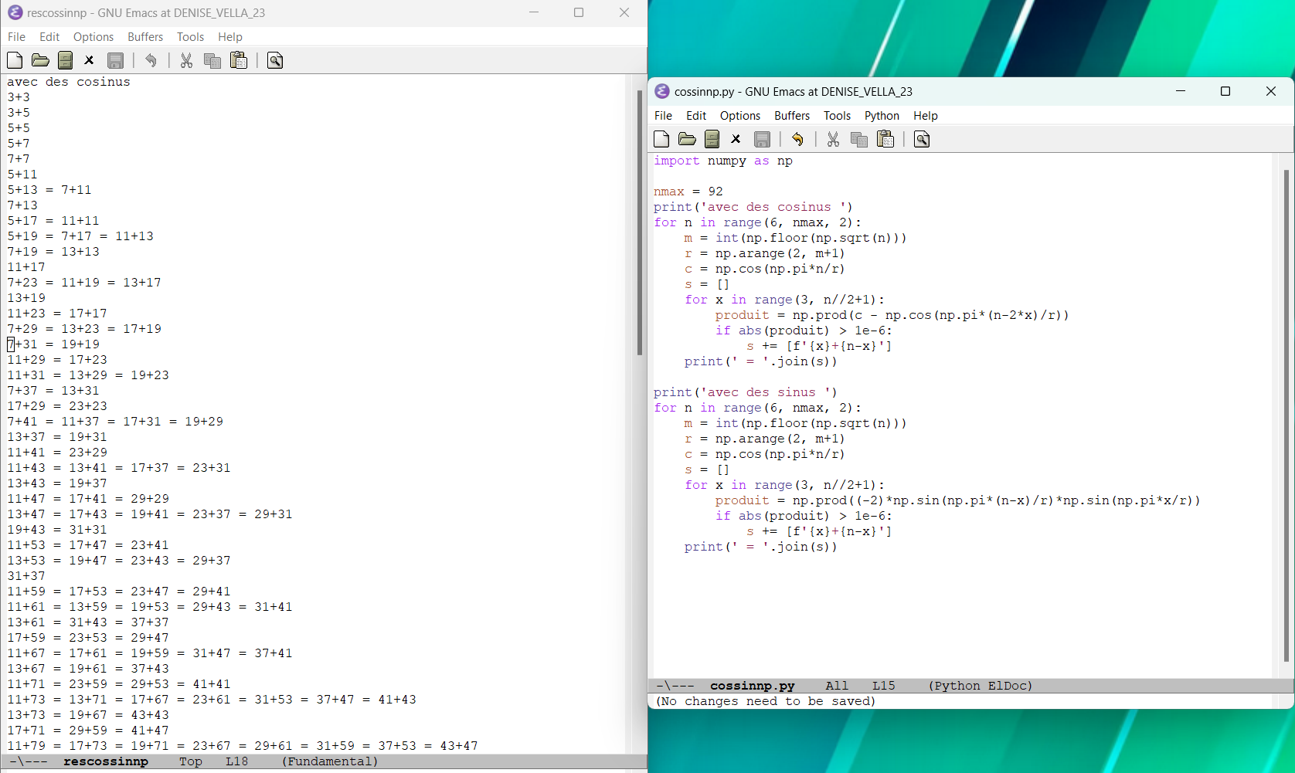
Task: Click Open File icon in rescossinnp window
Action: pyautogui.click(x=40, y=60)
